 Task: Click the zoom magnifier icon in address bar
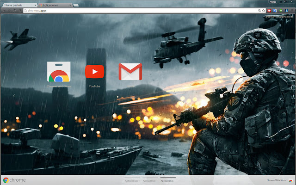pyautogui.click(x=259, y=11)
